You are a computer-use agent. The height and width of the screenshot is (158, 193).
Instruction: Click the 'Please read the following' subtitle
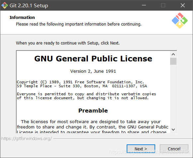[x=79, y=24]
